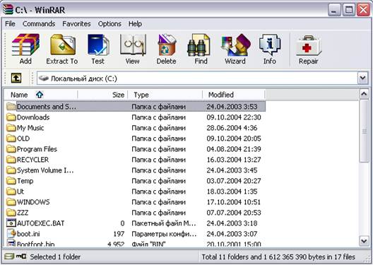
Task: Open the Find binoculars tool
Action: (199, 45)
